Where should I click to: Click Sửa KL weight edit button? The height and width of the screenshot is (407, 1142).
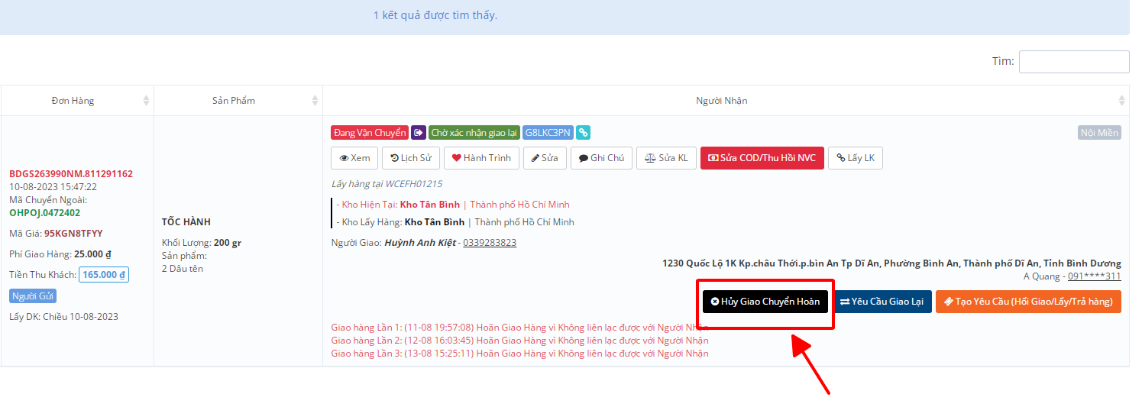pos(666,158)
